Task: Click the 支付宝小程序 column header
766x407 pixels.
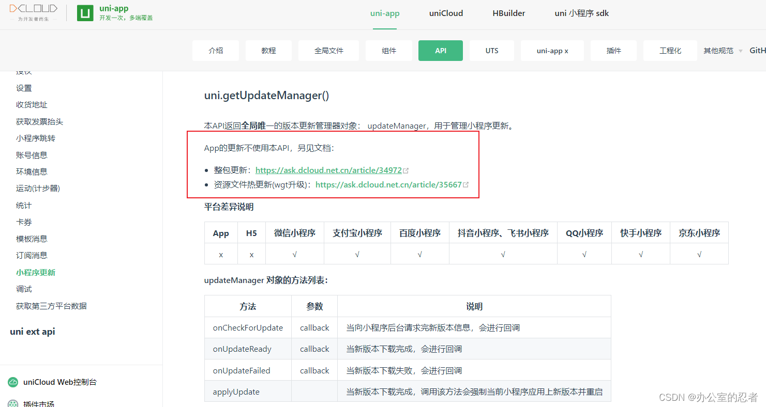Action: coord(357,233)
